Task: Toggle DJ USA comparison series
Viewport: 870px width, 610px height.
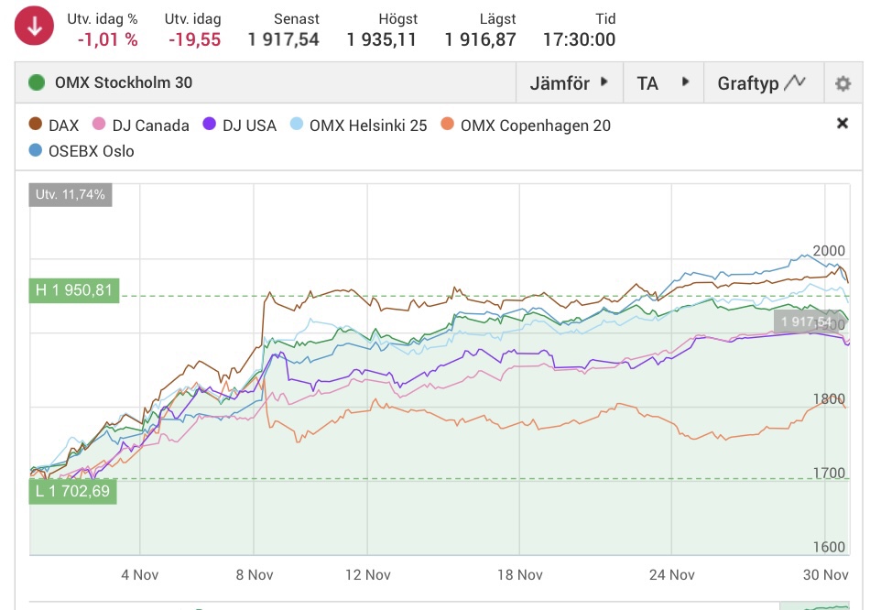Action: (239, 125)
